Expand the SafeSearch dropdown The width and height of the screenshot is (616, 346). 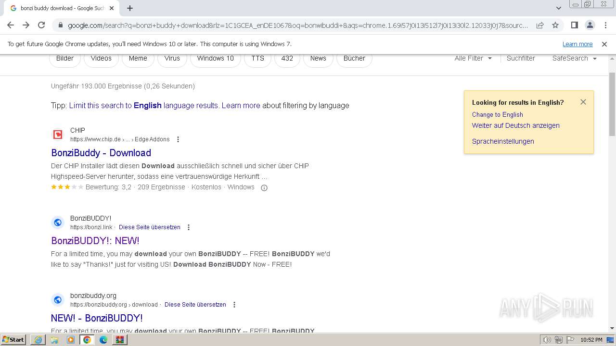(x=574, y=58)
